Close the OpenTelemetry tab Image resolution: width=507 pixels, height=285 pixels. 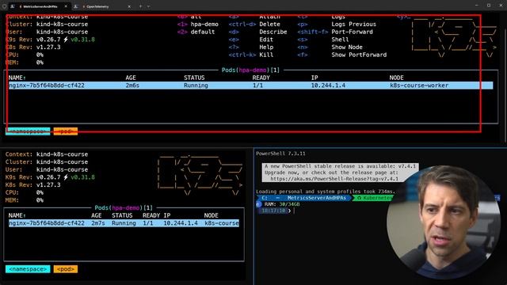(129, 6)
